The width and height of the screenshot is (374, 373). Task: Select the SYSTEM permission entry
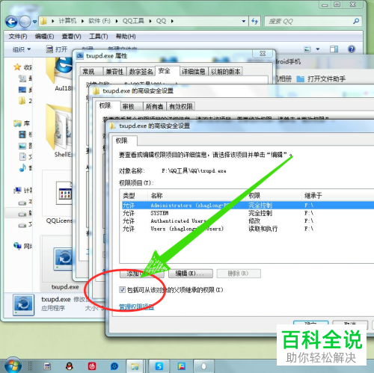248,213
